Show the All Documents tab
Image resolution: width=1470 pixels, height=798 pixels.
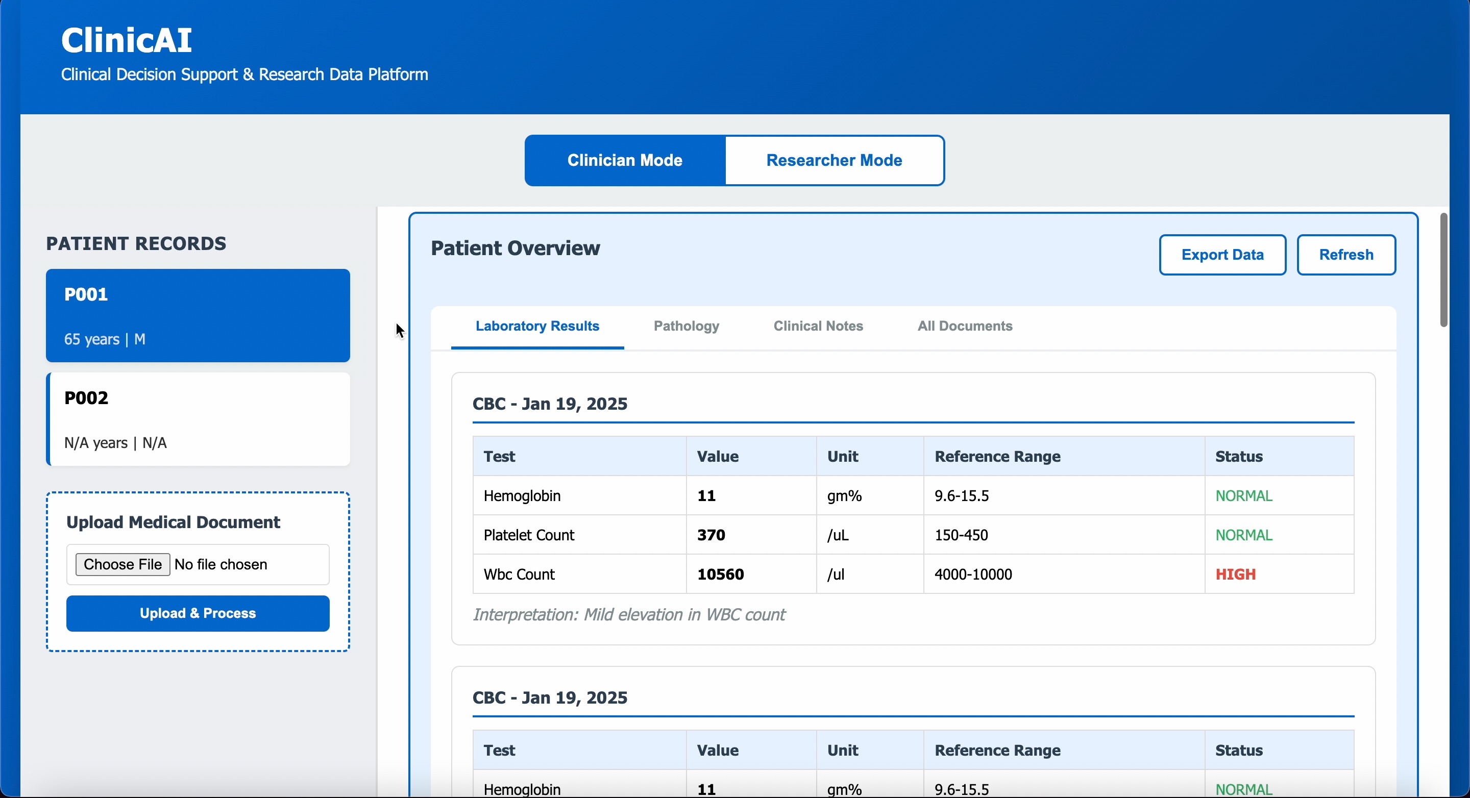pyautogui.click(x=964, y=326)
